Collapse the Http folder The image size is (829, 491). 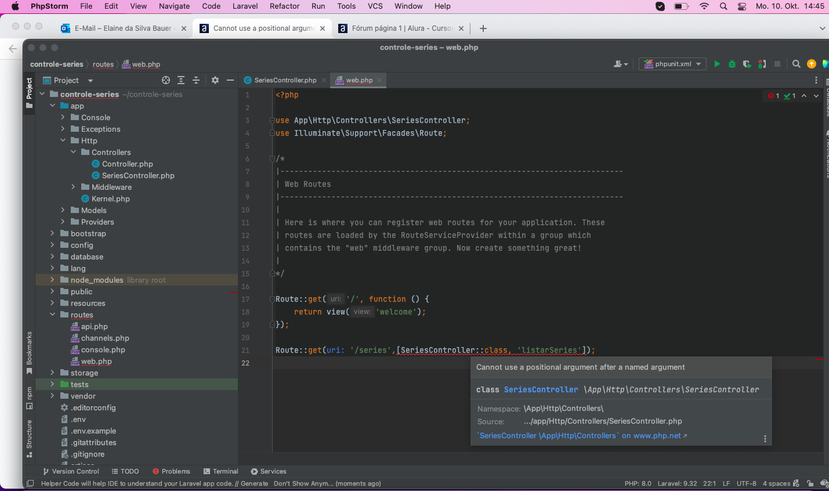click(x=63, y=140)
